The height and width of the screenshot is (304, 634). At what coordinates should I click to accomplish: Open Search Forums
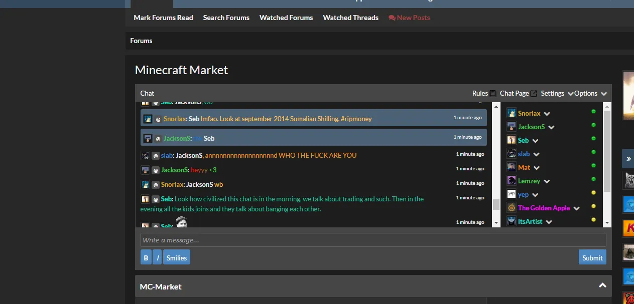click(x=226, y=18)
